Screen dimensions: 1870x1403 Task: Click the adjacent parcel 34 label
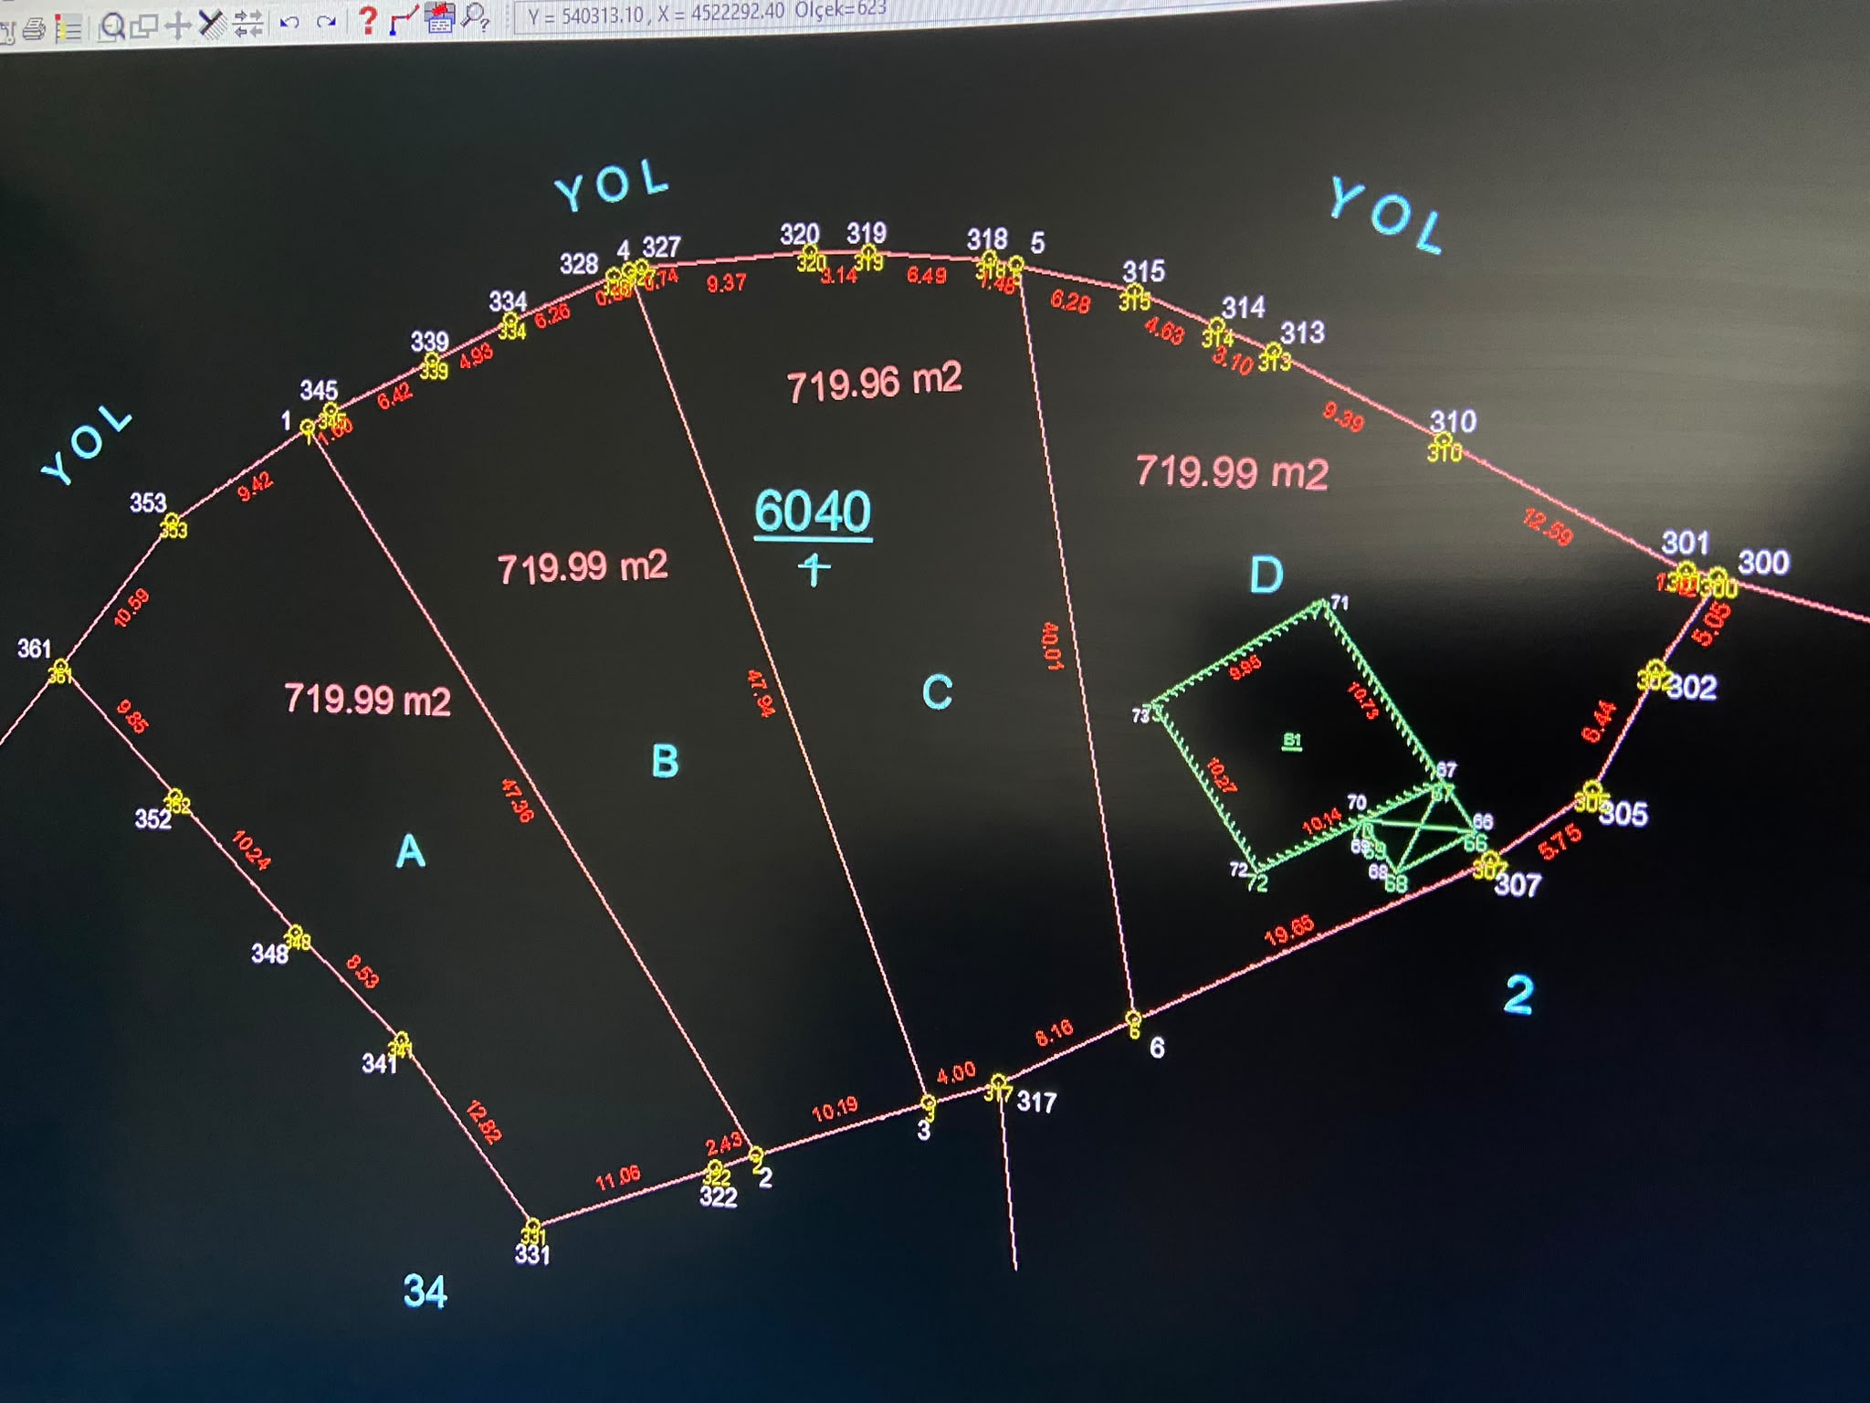tap(425, 1292)
